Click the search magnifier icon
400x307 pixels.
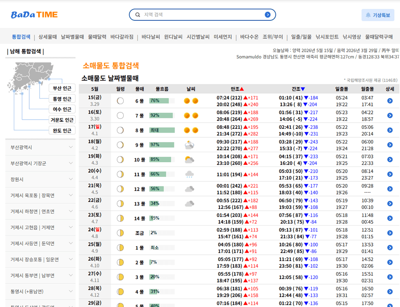(x=138, y=15)
